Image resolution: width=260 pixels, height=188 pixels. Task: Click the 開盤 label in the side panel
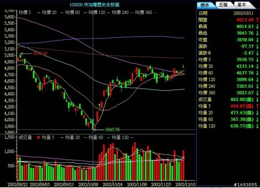[x=203, y=20]
